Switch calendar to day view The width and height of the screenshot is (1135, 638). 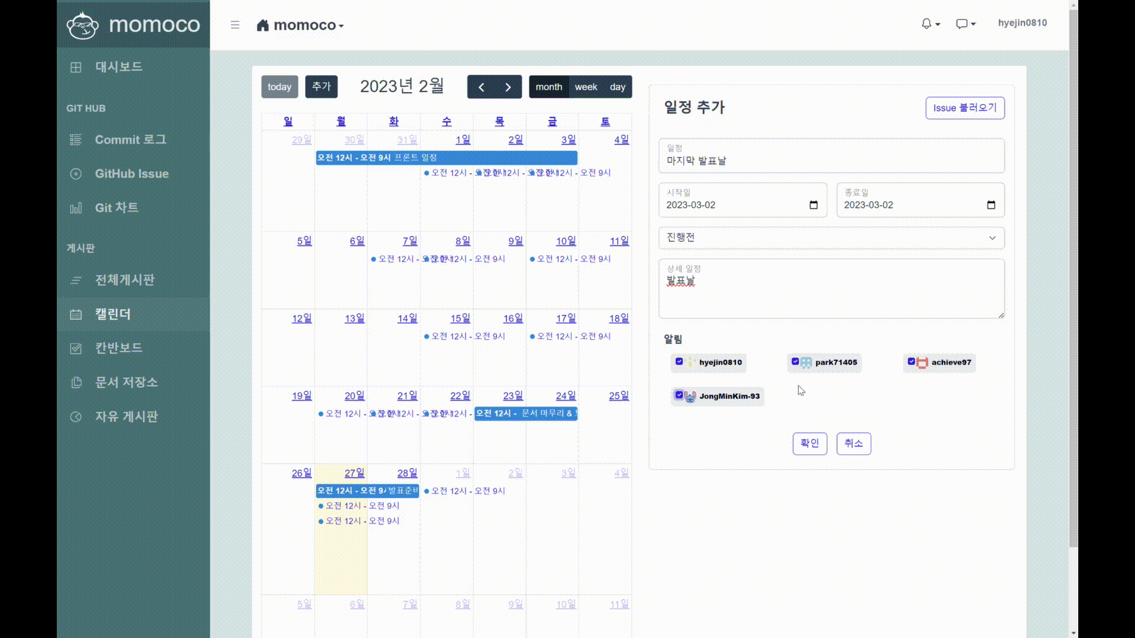tap(618, 86)
